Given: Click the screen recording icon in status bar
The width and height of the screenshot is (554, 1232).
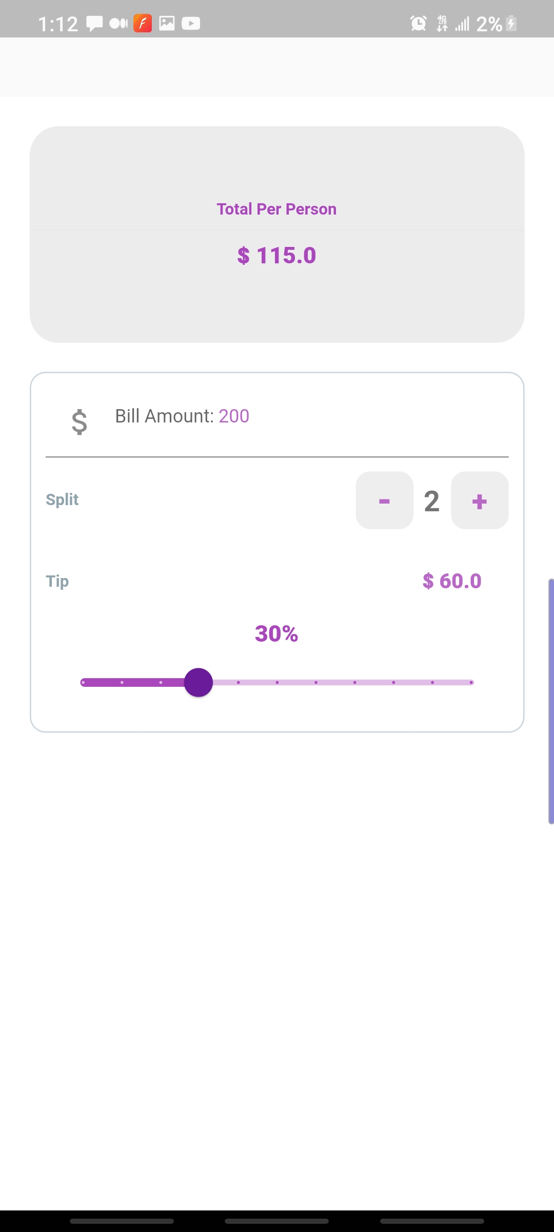Looking at the screenshot, I should point(117,23).
